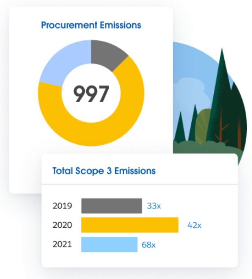Select the yellow 2020 emissions bar
This screenshot has height=279, width=252.
130,225
